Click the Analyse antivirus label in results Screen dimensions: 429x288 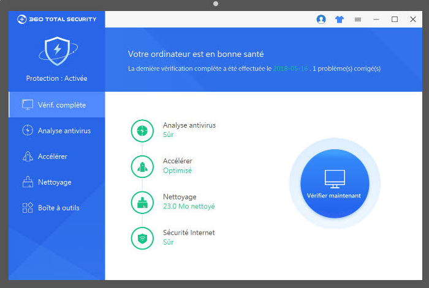tap(189, 125)
